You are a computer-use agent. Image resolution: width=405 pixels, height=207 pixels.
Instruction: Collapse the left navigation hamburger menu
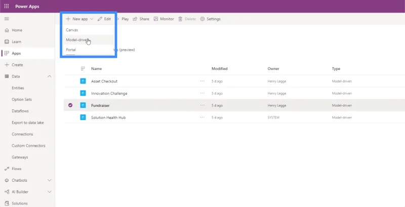point(7,19)
